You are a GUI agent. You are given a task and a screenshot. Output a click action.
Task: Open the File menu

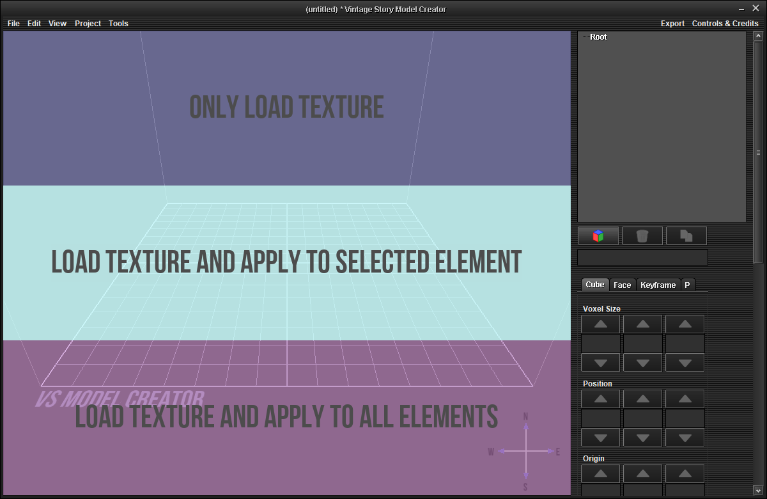[x=13, y=24]
